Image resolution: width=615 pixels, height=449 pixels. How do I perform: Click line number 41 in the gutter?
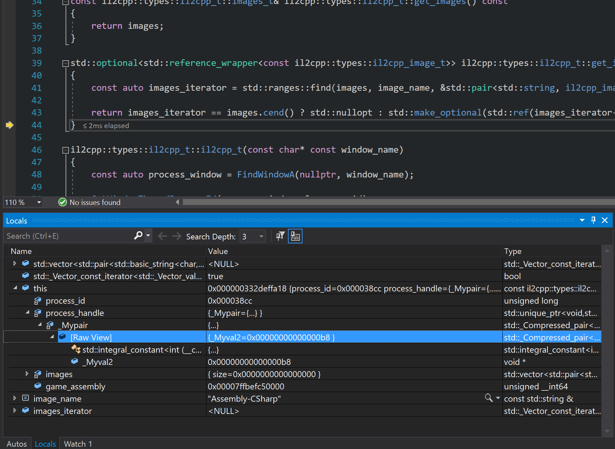tap(36, 88)
